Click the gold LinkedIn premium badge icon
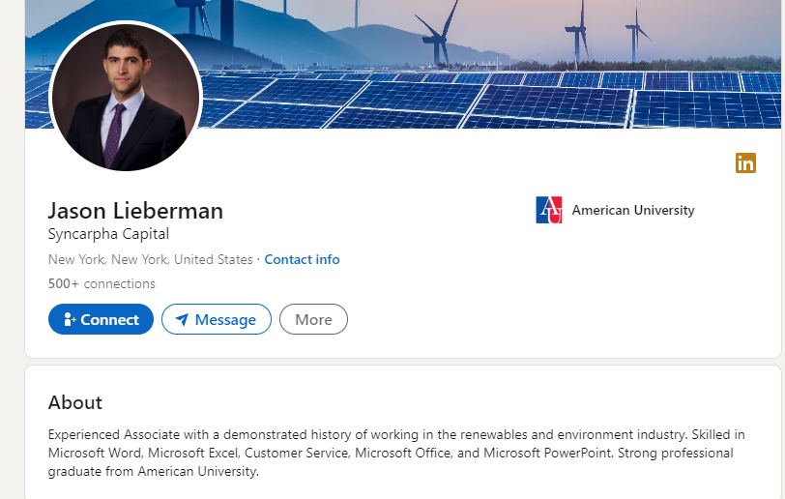The width and height of the screenshot is (785, 499). [x=745, y=162]
